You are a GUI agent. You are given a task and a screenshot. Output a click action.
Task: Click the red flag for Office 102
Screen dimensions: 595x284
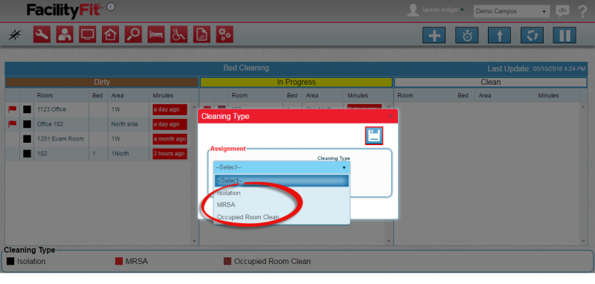click(13, 124)
